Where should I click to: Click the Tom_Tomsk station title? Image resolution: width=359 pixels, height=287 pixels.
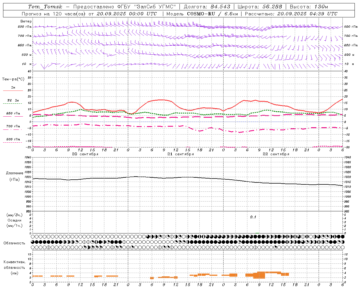pos(45,7)
